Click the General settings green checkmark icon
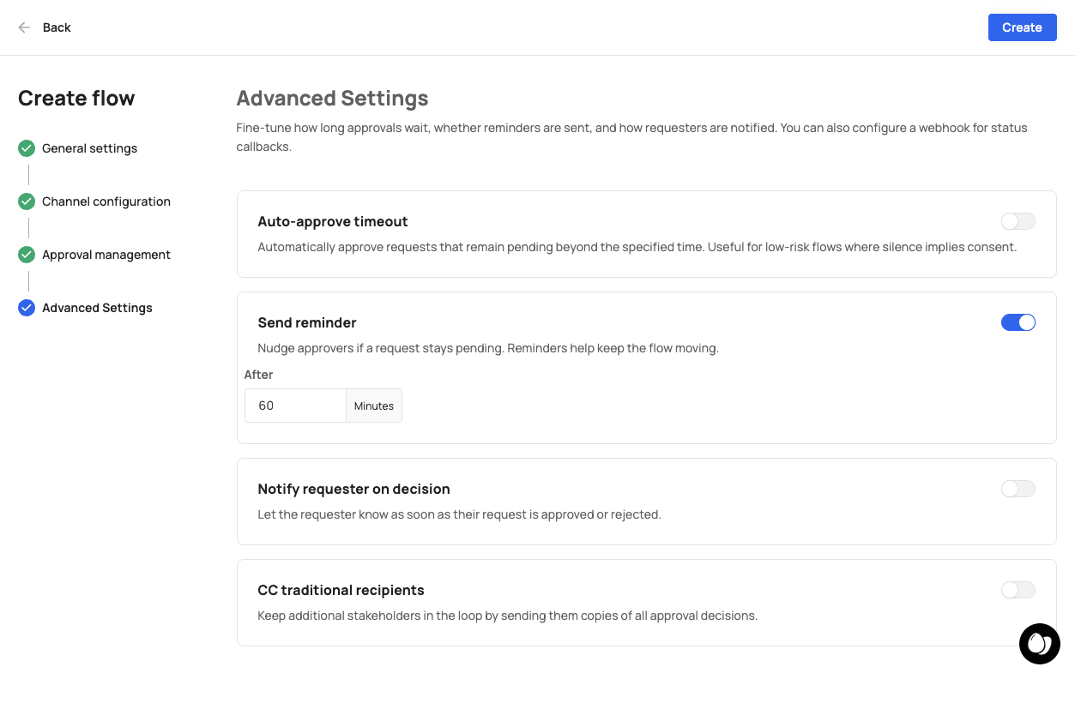1075x715 pixels. [27, 148]
